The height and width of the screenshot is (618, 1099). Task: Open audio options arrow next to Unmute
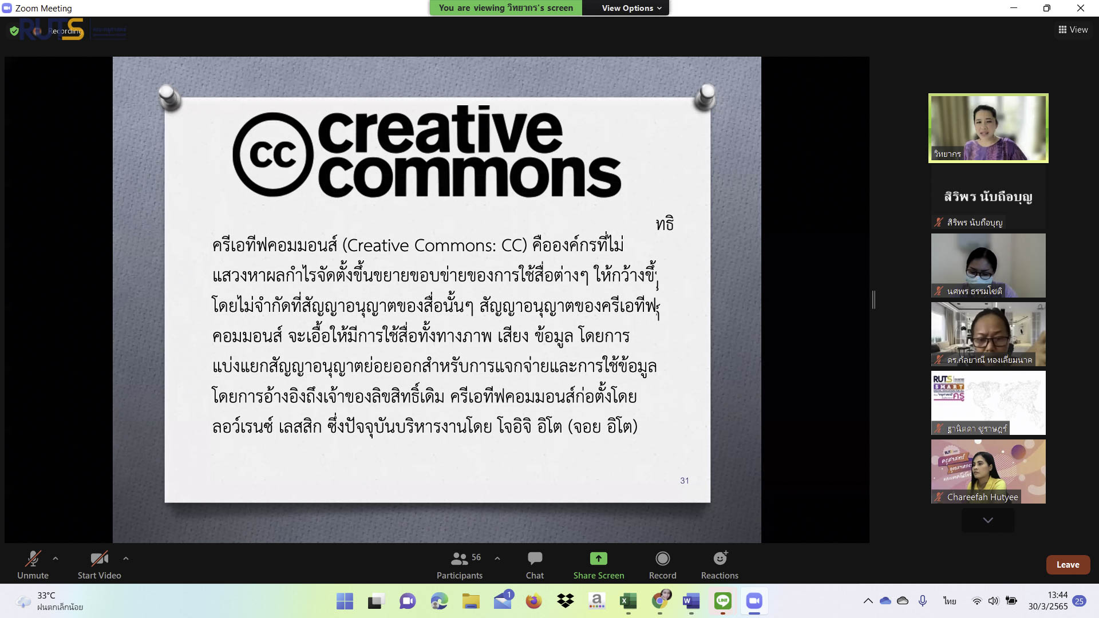click(56, 558)
